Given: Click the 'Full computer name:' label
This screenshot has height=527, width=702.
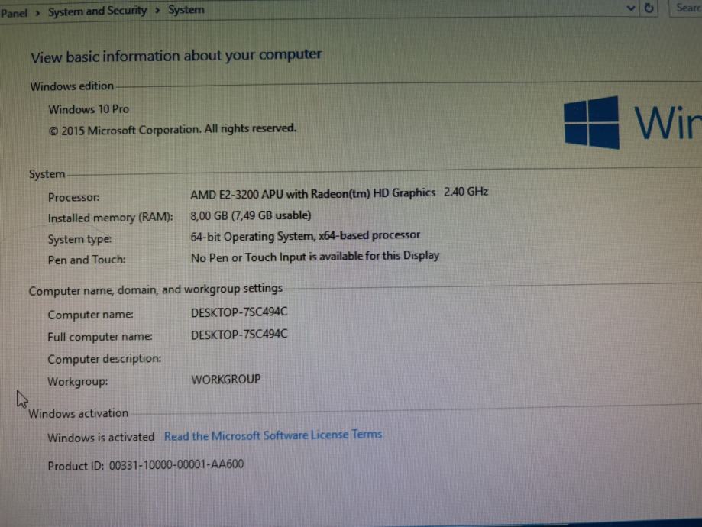Looking at the screenshot, I should (100, 337).
